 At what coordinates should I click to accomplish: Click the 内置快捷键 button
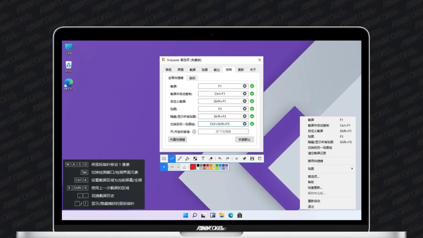click(178, 140)
